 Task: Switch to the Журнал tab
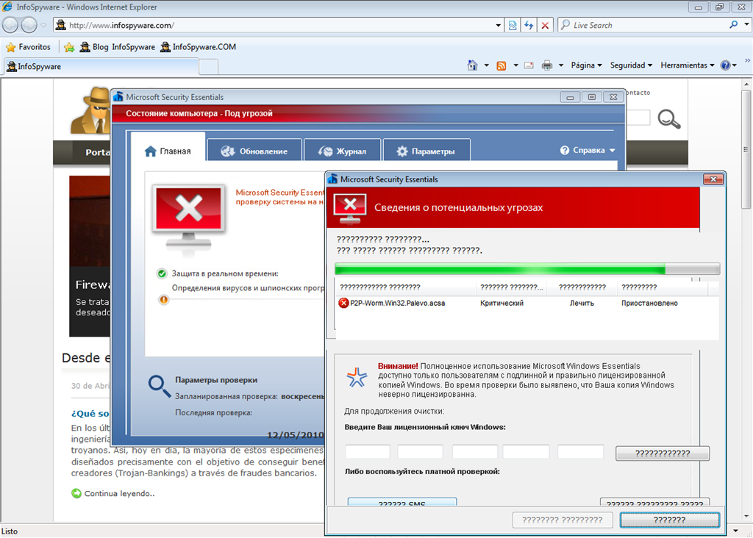pyautogui.click(x=343, y=151)
